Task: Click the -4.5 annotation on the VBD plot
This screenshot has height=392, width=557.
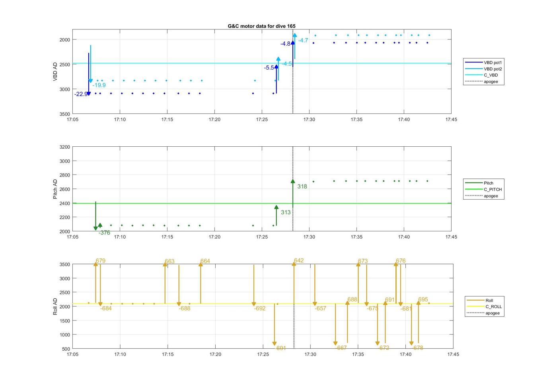Action: pos(287,64)
